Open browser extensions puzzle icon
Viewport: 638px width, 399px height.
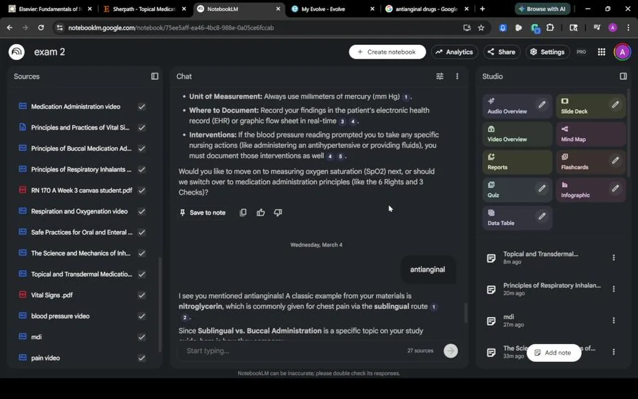[x=550, y=28]
